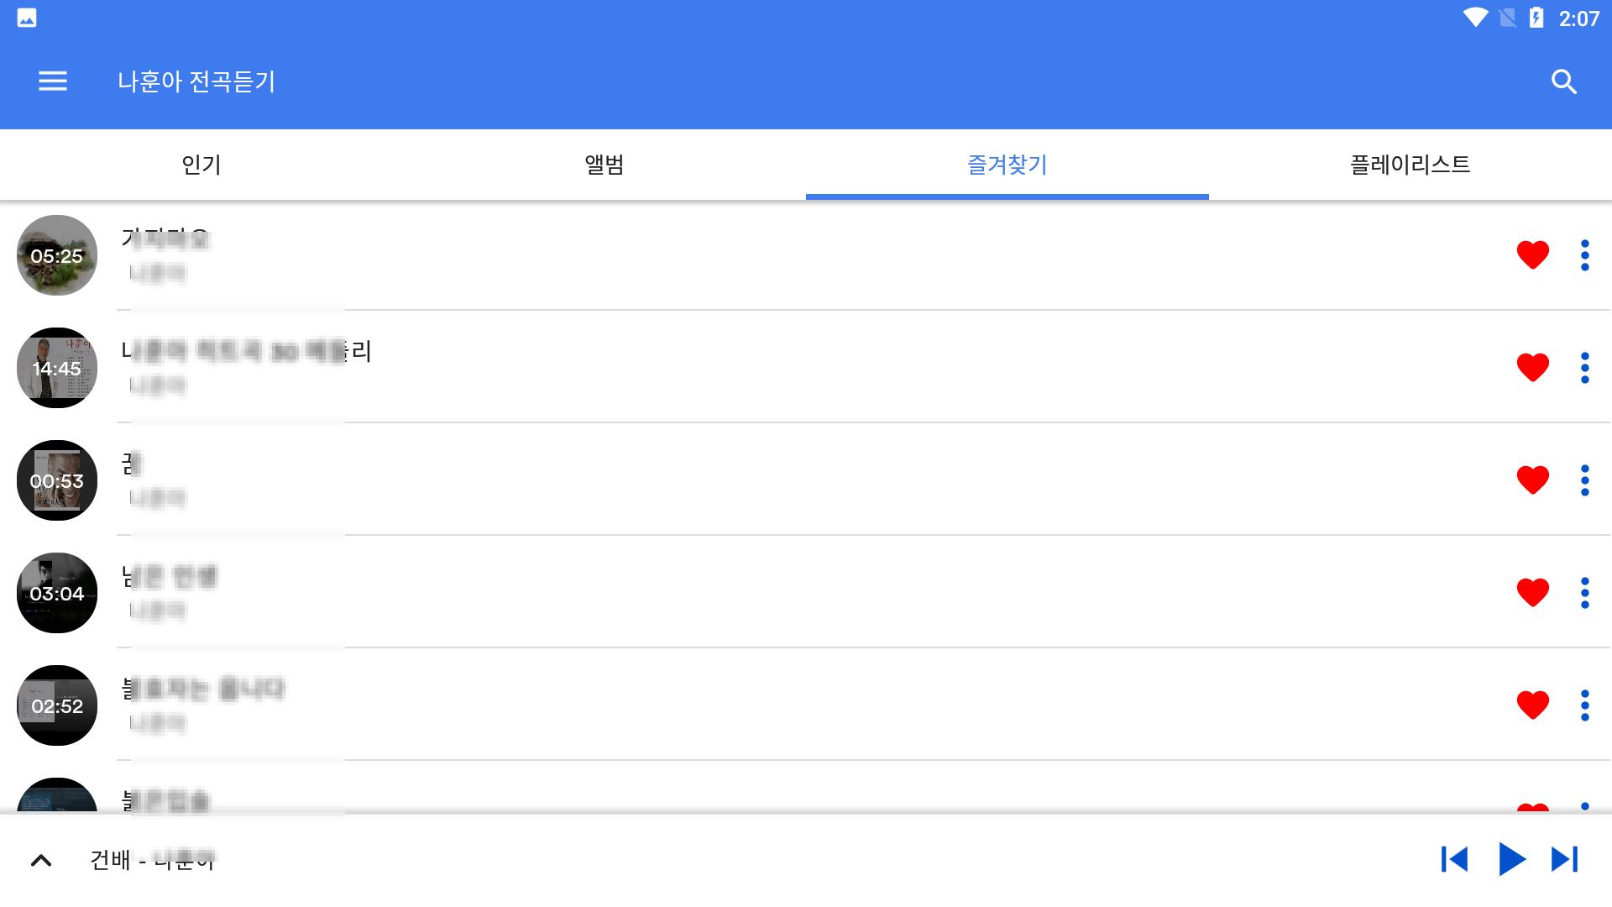The image size is (1612, 907).
Task: Open the 플레이리스트 tab
Action: [1410, 165]
